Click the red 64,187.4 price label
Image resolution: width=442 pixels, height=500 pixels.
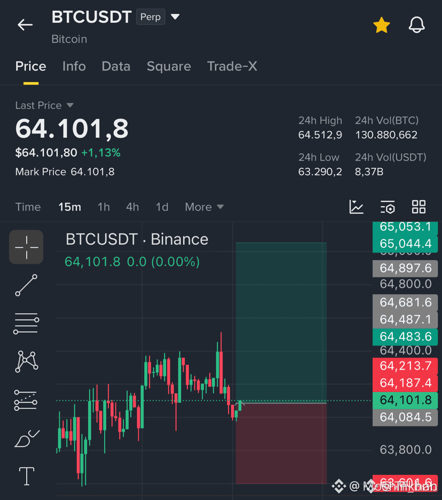[405, 382]
